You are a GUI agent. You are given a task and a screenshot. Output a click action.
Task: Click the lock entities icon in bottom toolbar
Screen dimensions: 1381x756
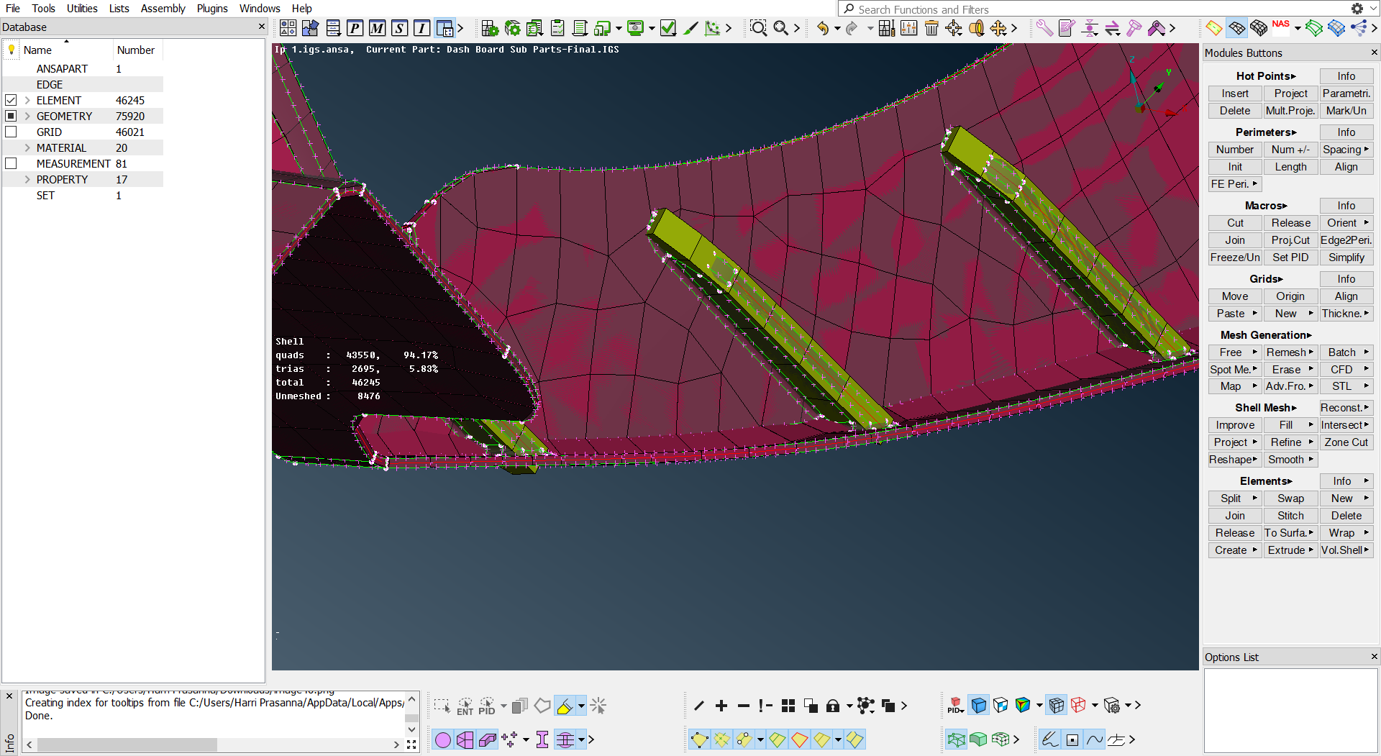click(832, 706)
